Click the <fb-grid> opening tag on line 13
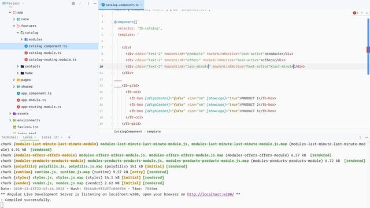The image size is (370, 208). point(130,86)
